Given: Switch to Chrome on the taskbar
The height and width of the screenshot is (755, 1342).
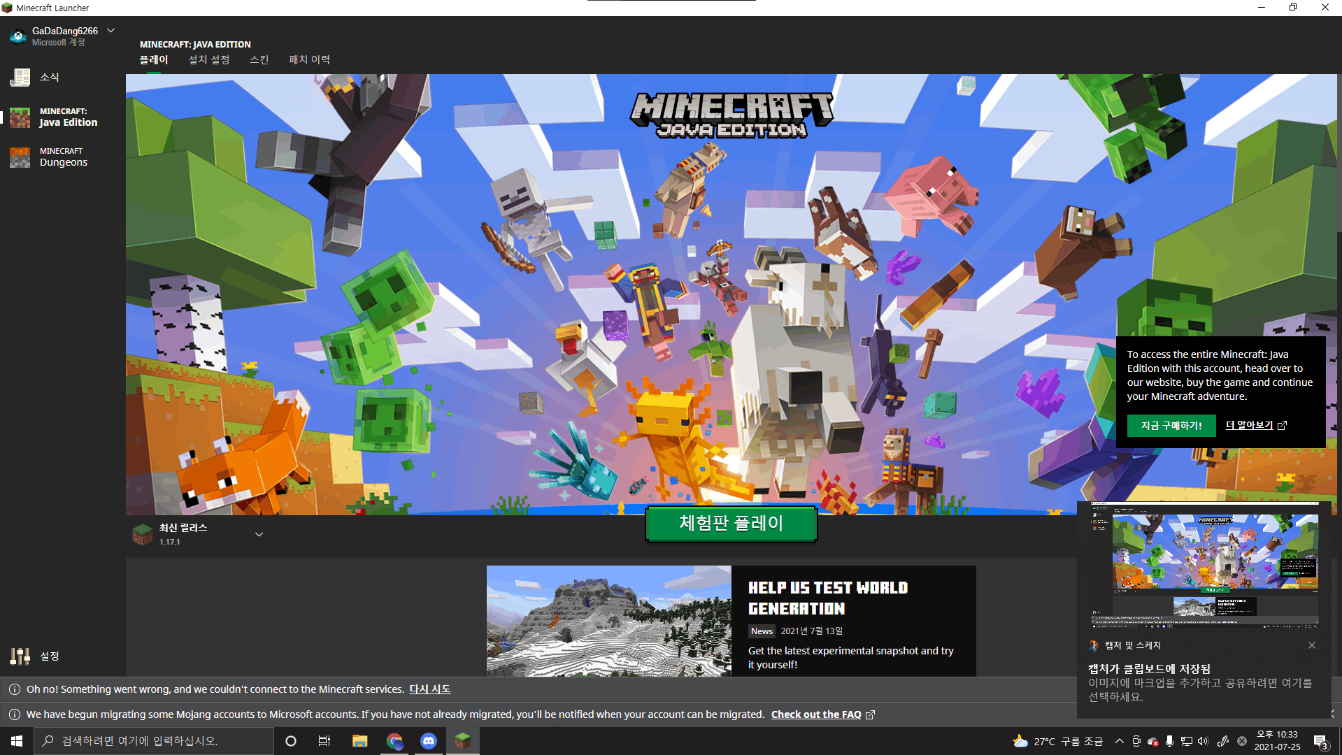Looking at the screenshot, I should point(394,741).
